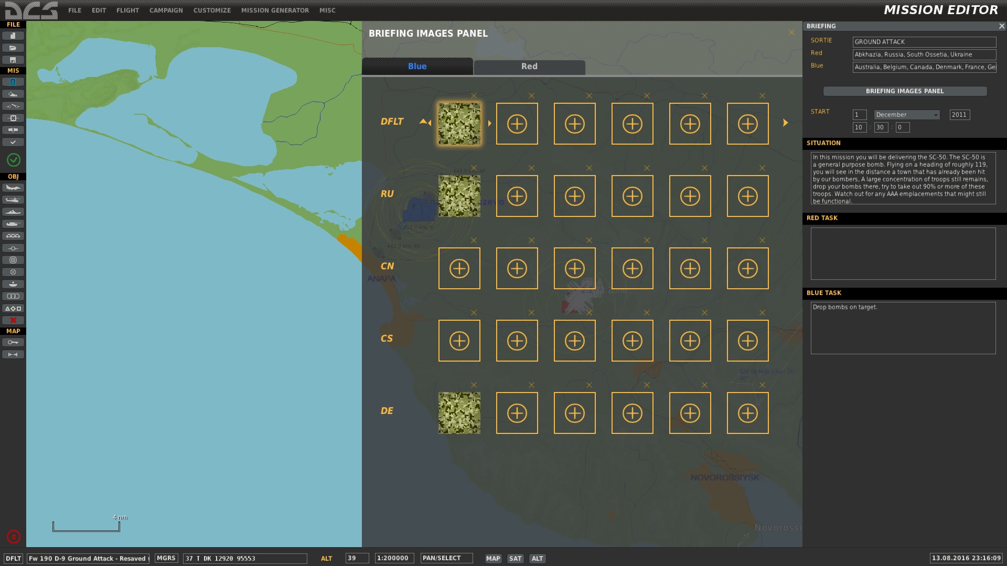1007x566 pixels.
Task: Click the new mission file icon
Action: point(13,36)
